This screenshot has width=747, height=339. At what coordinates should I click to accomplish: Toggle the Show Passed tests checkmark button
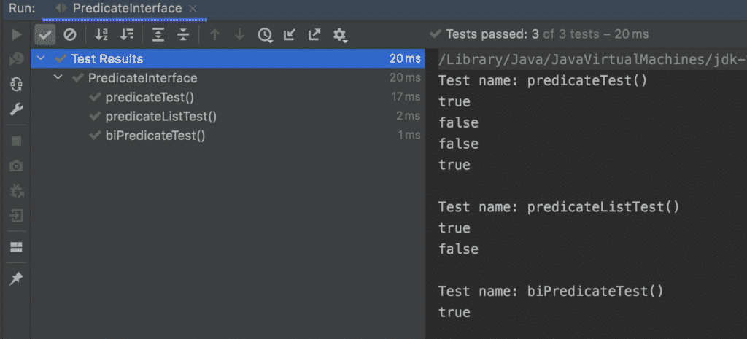coord(45,34)
